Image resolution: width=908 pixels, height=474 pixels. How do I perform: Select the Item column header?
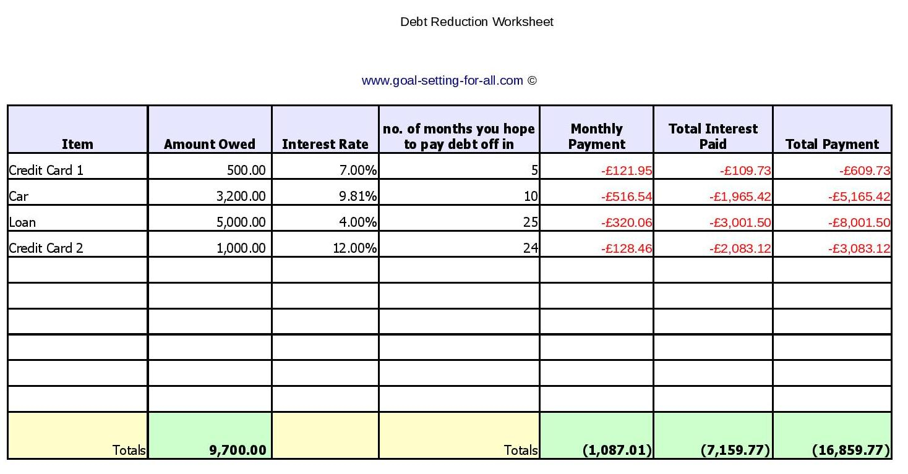click(77, 144)
